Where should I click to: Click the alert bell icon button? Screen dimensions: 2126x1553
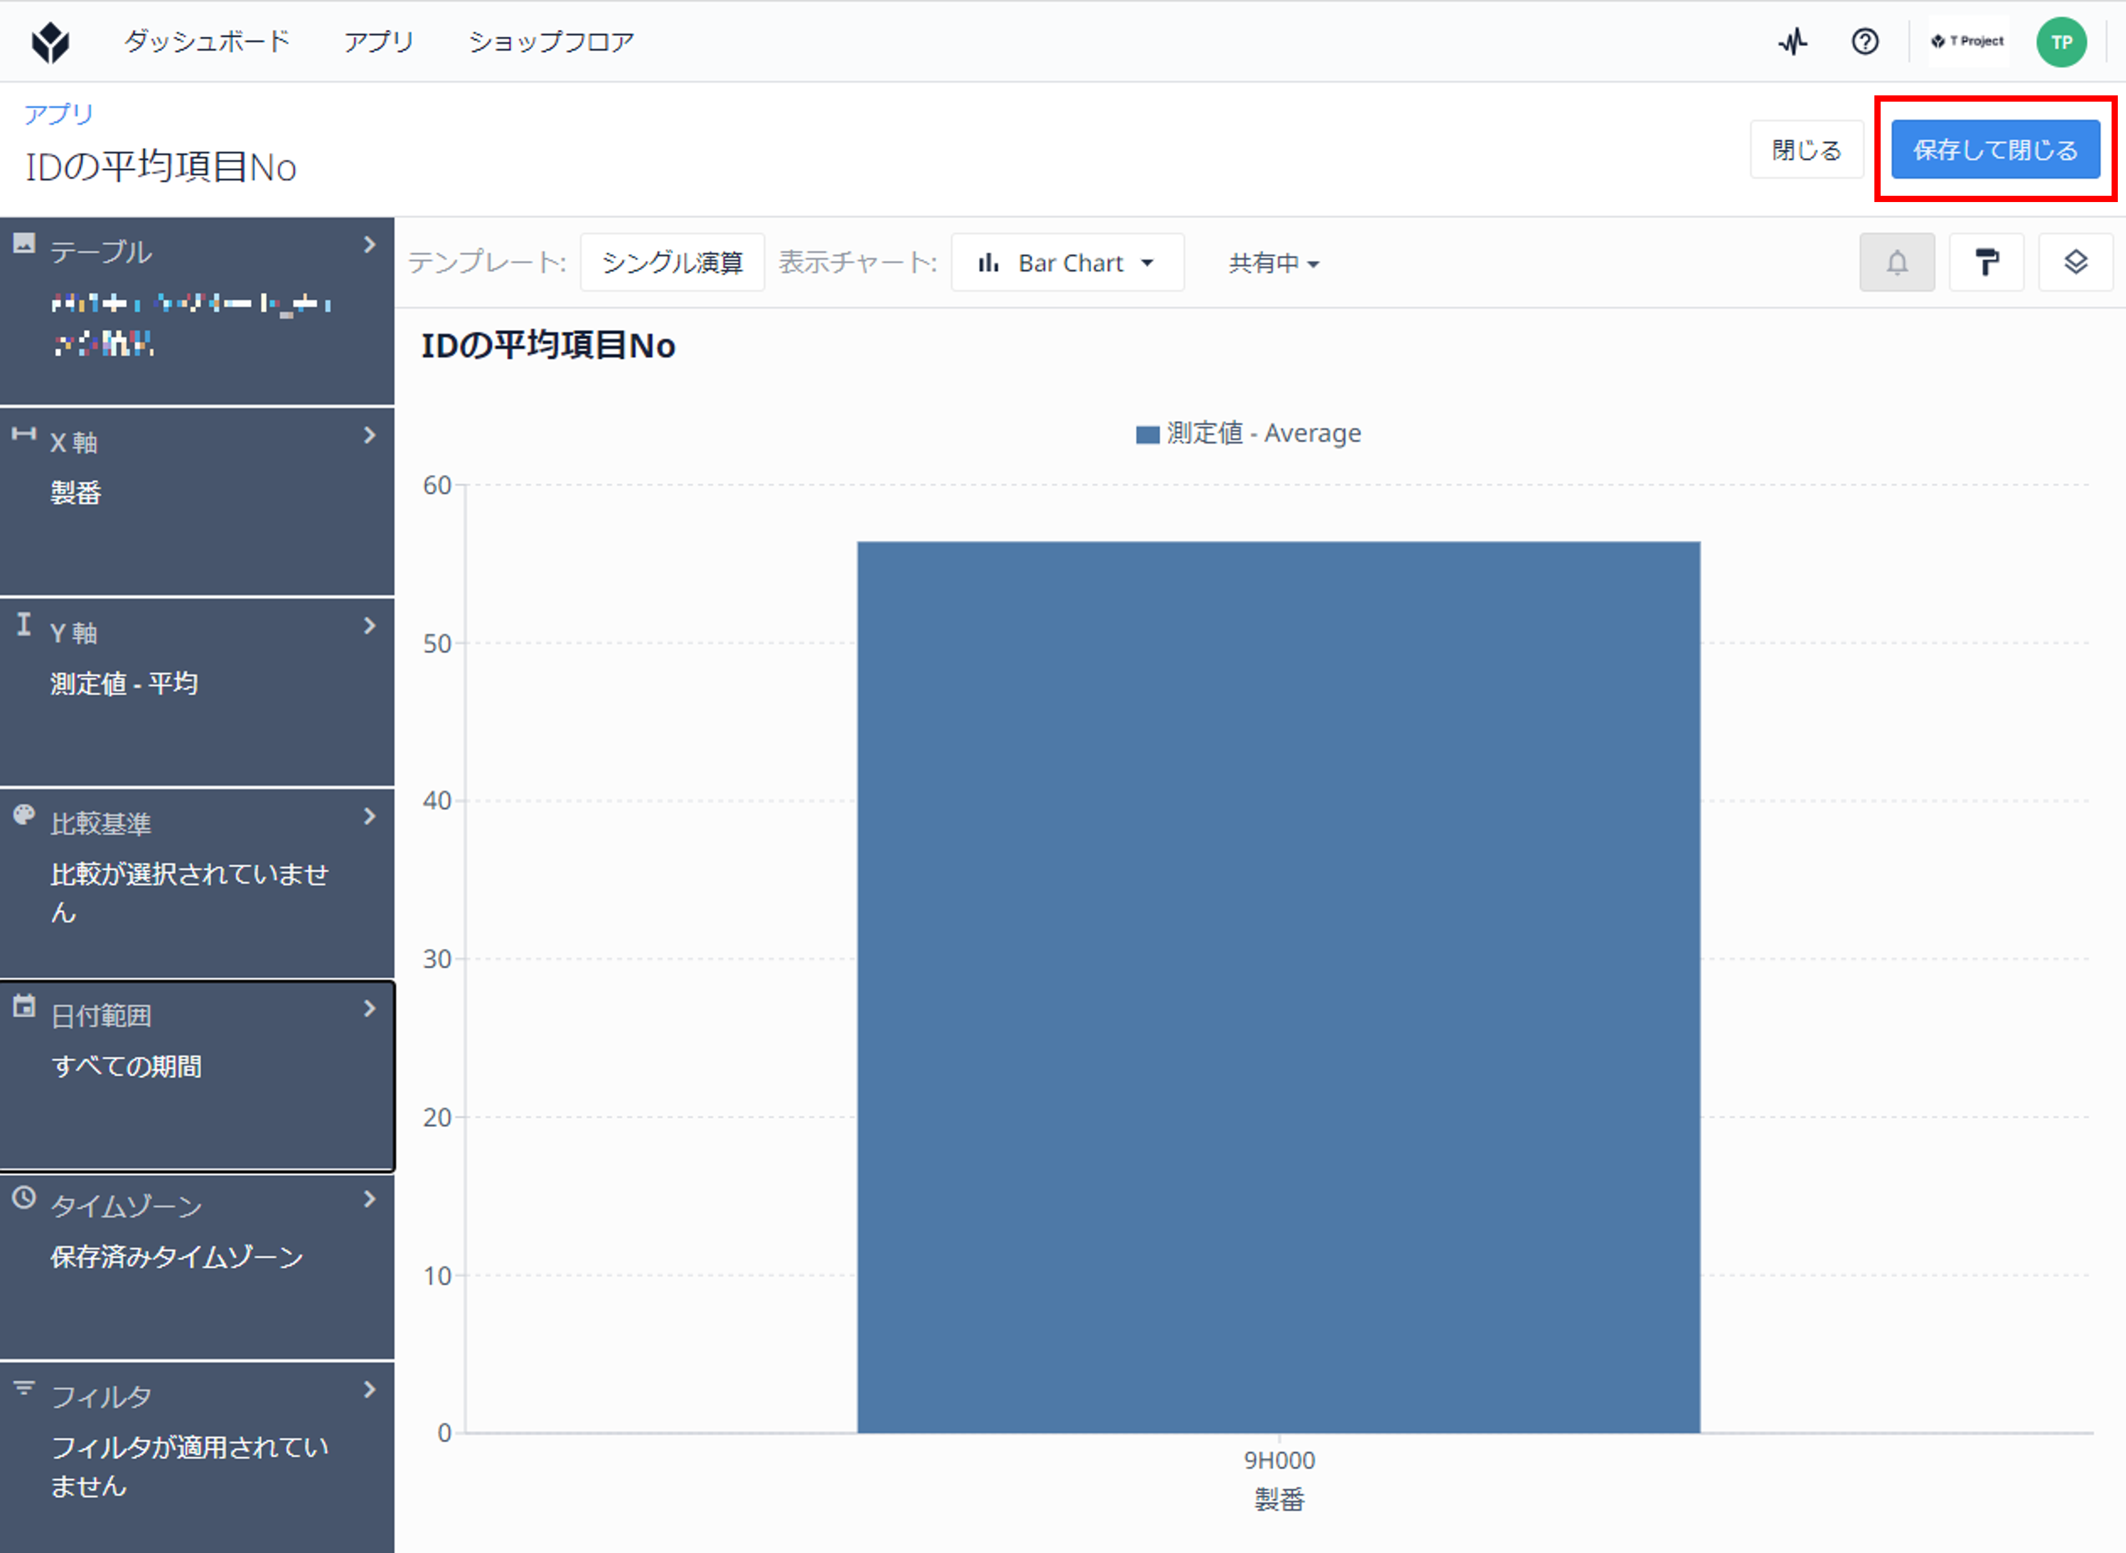1897,262
